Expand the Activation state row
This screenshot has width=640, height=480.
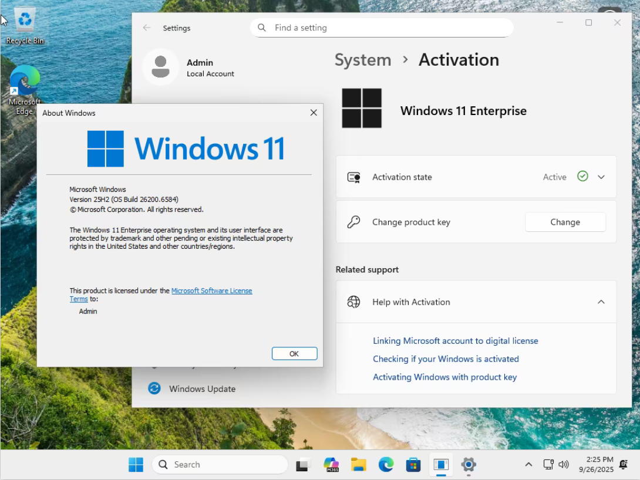pyautogui.click(x=601, y=177)
